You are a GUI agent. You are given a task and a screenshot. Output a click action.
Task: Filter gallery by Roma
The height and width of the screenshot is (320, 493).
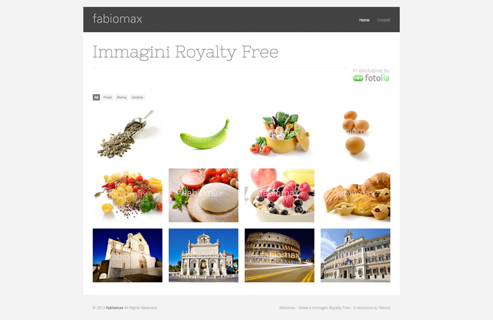click(x=122, y=97)
